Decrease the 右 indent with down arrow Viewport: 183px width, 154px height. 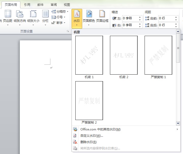click(x=140, y=27)
